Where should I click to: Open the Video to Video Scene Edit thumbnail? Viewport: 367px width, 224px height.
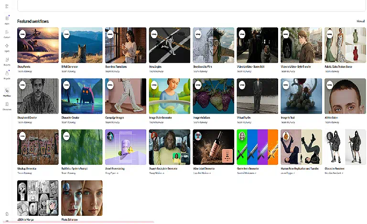[x=258, y=45]
